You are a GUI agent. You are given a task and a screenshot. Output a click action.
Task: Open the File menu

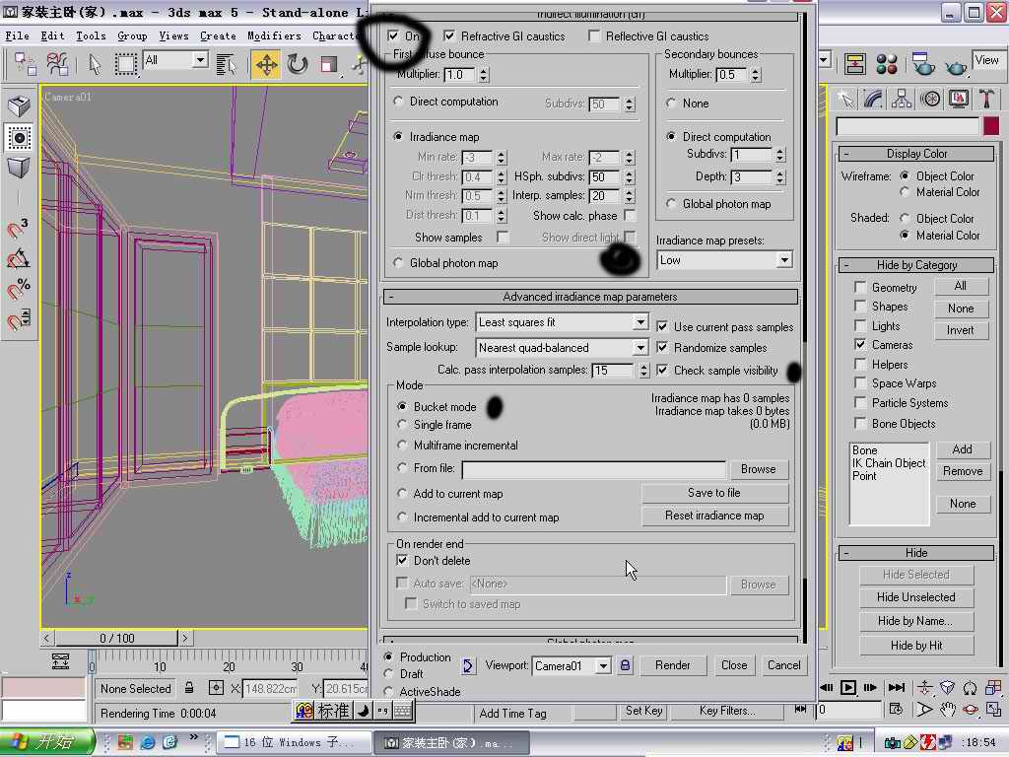(x=17, y=35)
